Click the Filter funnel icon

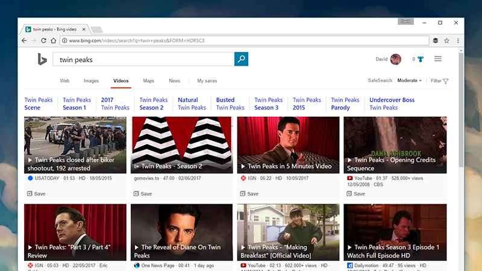point(446,81)
